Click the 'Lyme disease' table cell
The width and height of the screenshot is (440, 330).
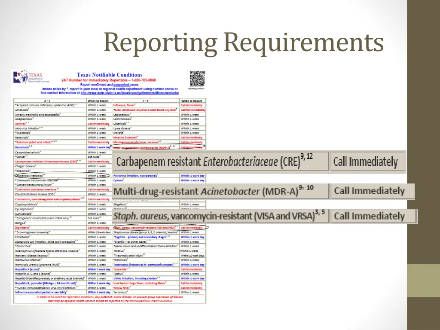146,128
